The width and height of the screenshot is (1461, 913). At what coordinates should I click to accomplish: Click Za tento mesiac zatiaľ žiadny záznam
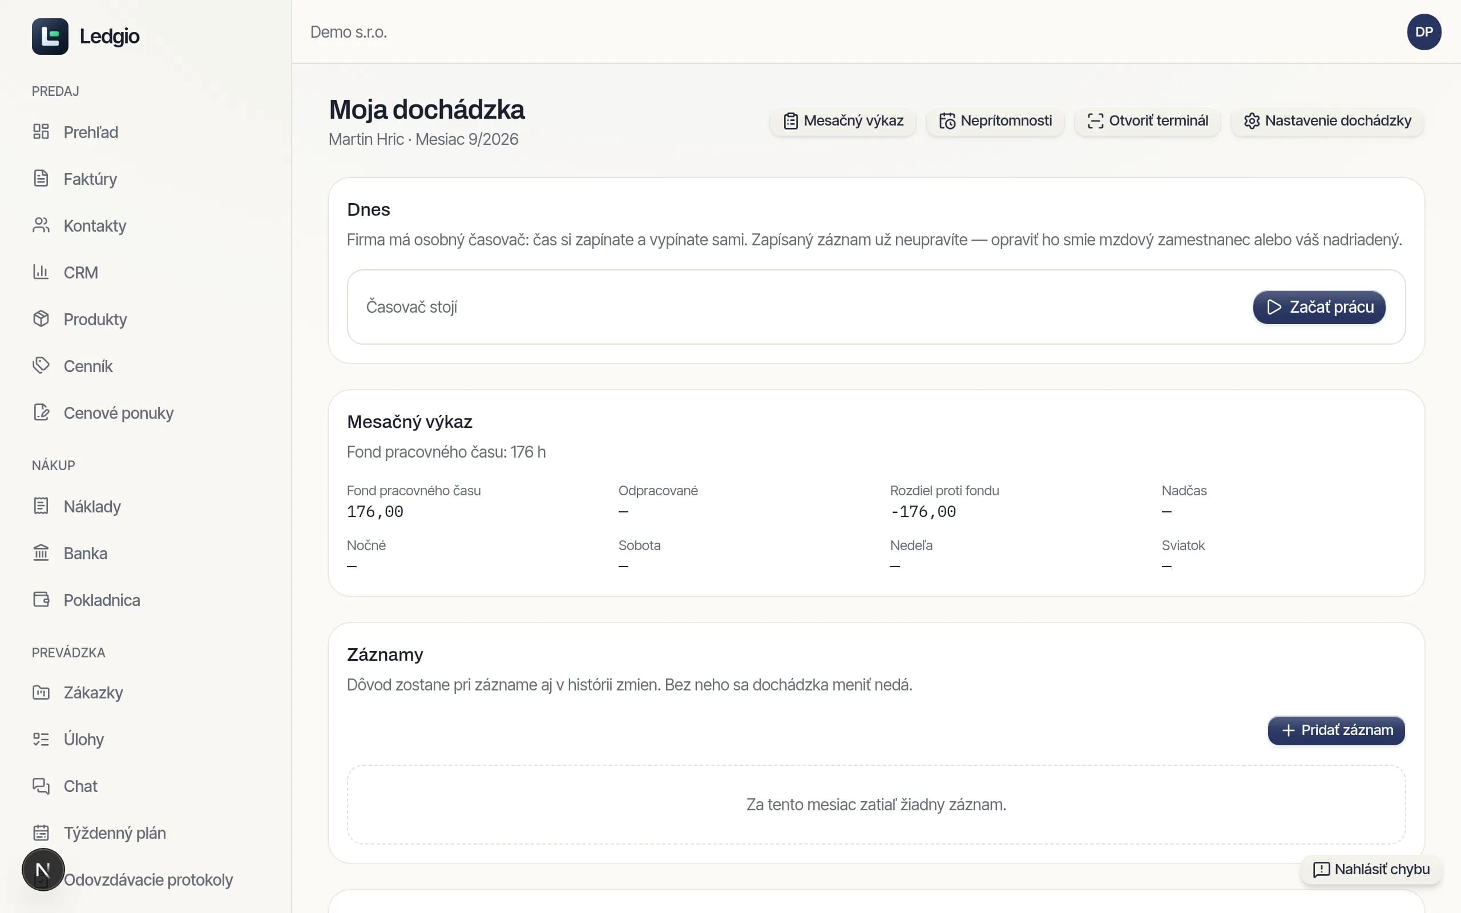pyautogui.click(x=876, y=805)
